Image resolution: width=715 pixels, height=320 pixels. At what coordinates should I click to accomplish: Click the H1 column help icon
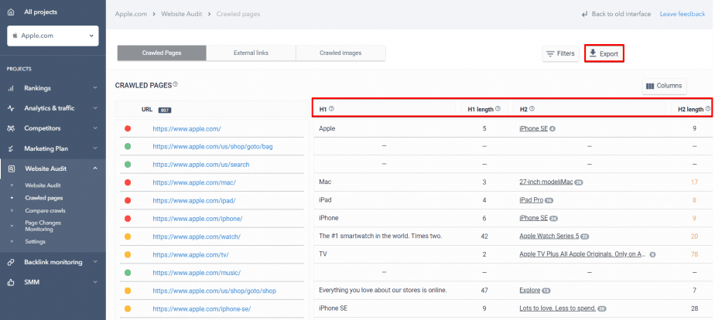tap(331, 109)
